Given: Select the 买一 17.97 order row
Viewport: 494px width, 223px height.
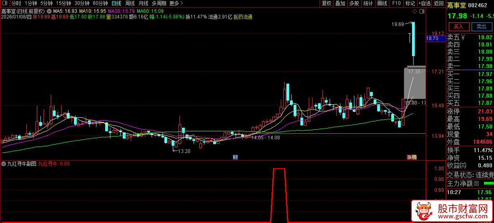Looking at the screenshot, I should [470, 74].
